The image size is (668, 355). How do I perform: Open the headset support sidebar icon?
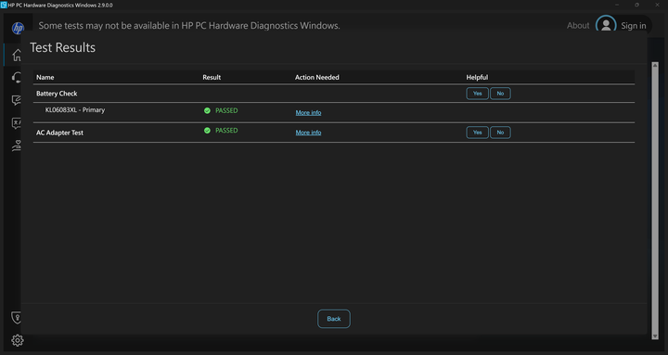point(17,78)
